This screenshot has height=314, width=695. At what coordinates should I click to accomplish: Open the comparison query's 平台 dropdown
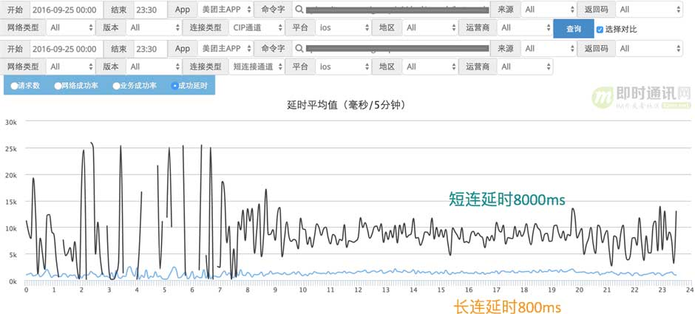(344, 67)
